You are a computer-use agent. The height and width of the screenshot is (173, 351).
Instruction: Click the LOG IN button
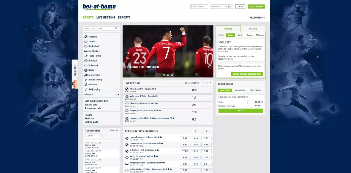point(240,7)
